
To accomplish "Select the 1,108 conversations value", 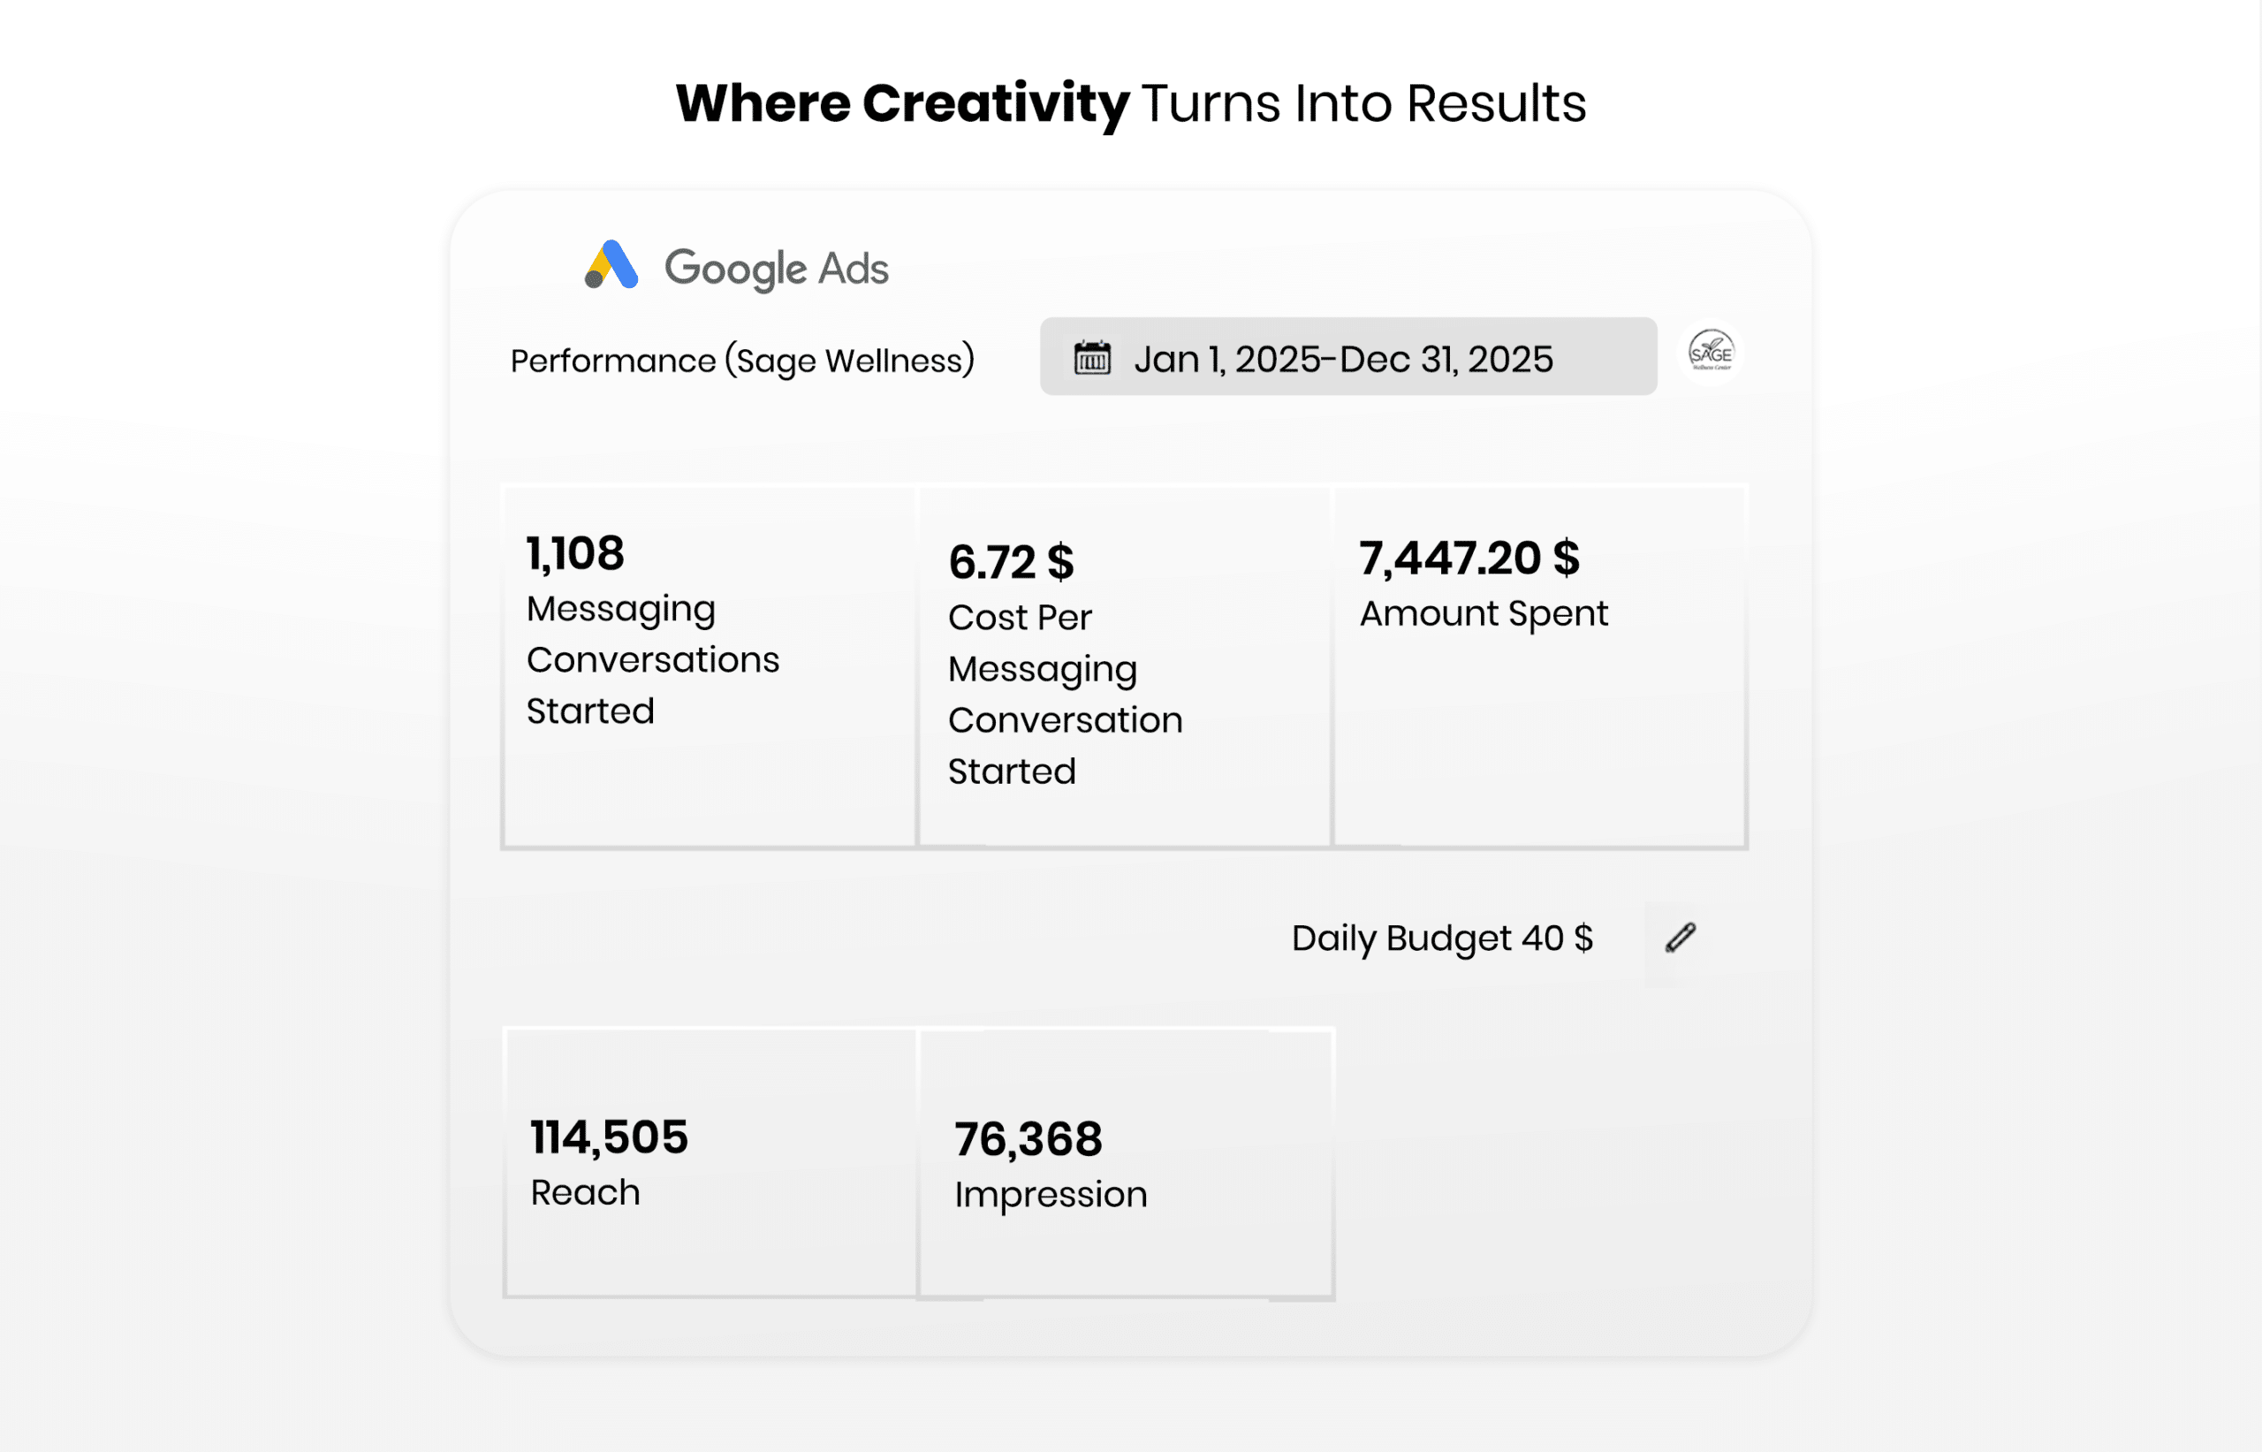I will click(575, 553).
